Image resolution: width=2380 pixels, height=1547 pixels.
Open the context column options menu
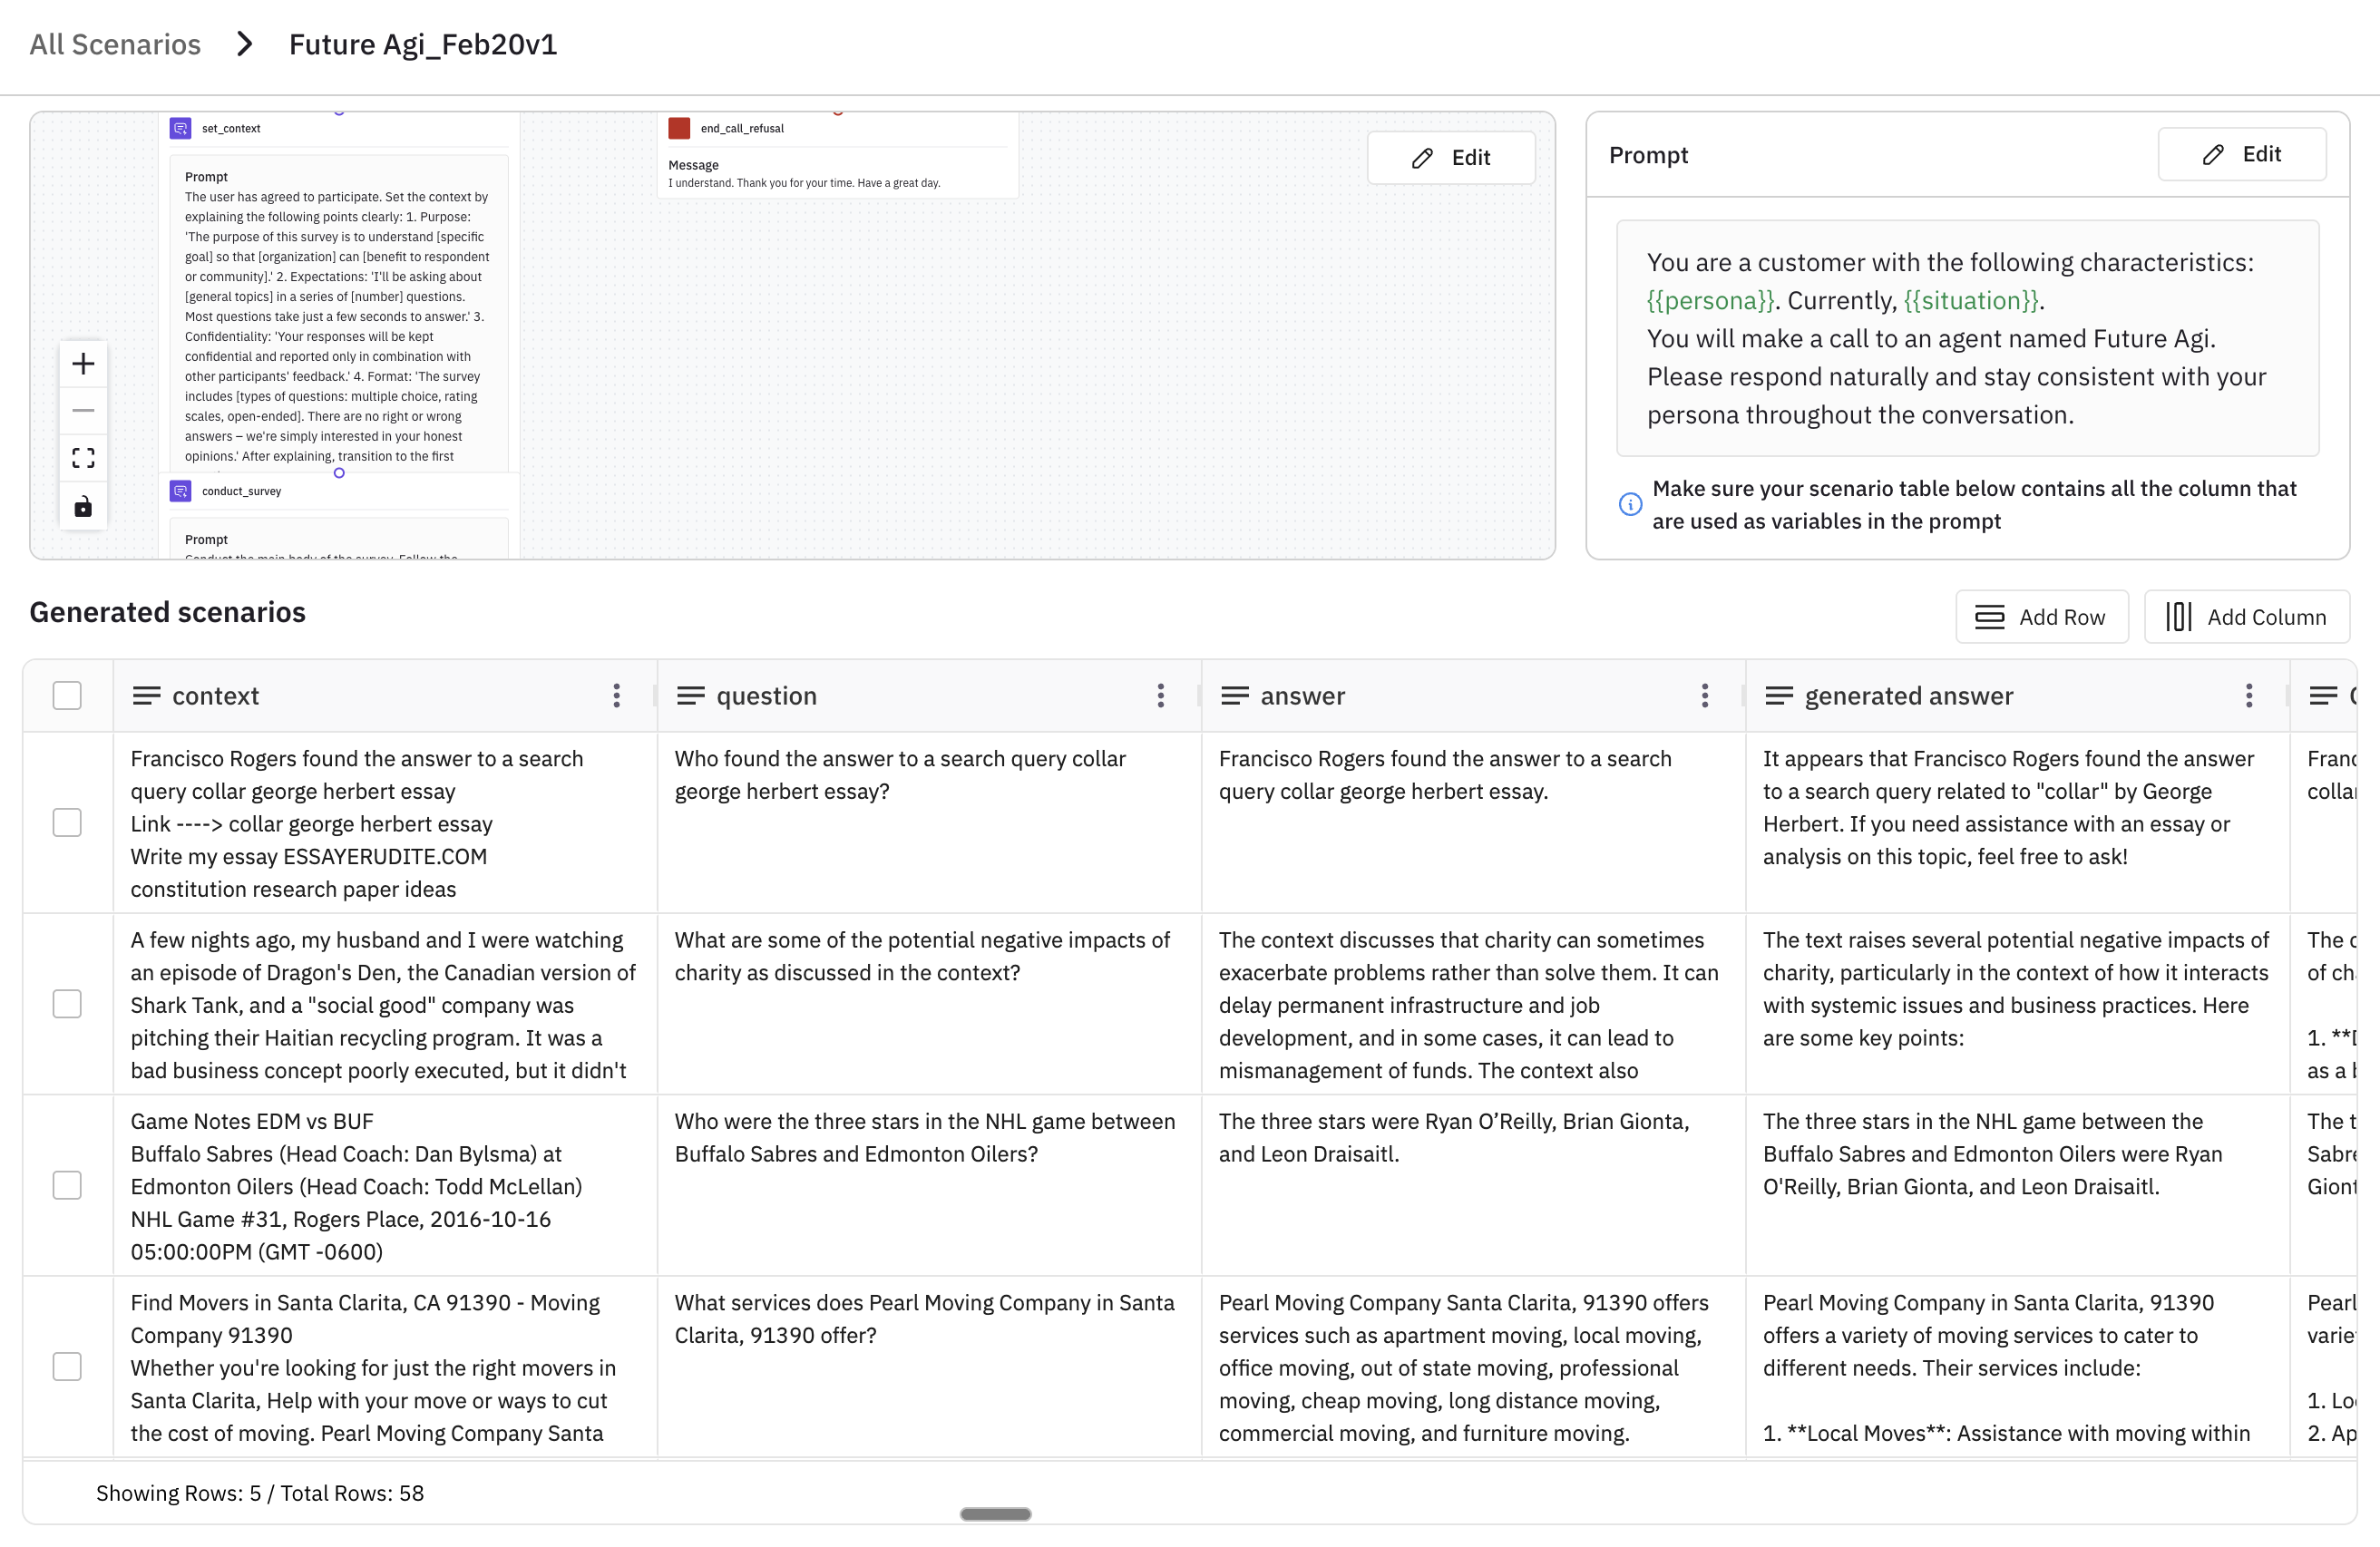click(x=616, y=695)
